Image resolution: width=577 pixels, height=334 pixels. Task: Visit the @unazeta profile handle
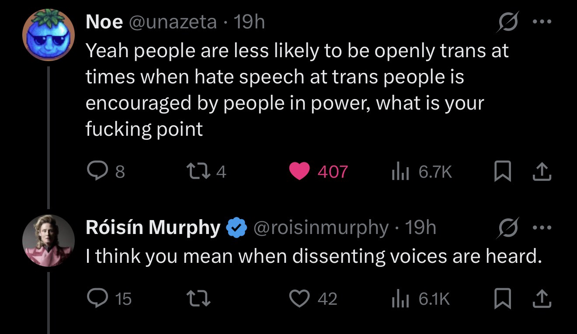172,22
